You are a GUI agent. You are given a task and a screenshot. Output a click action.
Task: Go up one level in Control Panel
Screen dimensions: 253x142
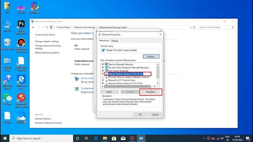click(x=47, y=27)
